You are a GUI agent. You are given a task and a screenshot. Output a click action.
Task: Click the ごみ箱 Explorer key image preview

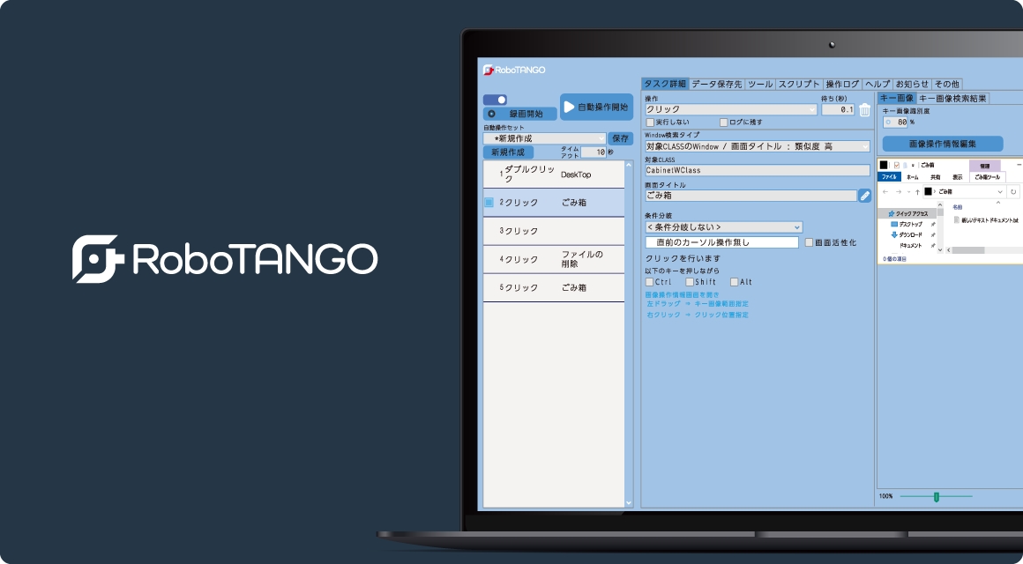(950, 211)
